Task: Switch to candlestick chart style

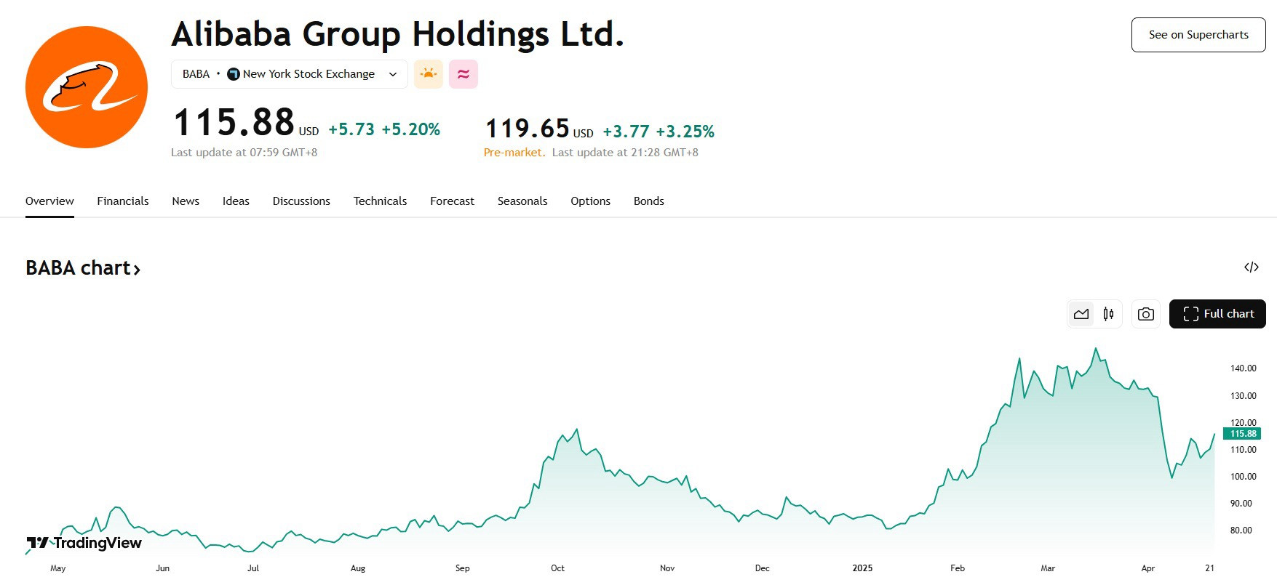Action: [1108, 314]
